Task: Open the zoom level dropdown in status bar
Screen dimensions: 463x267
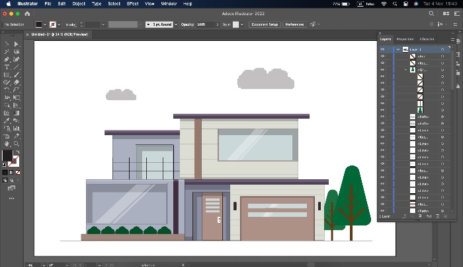Action: click(44, 265)
